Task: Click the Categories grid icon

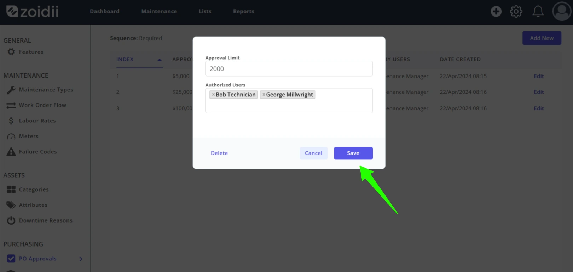Action: coord(11,189)
